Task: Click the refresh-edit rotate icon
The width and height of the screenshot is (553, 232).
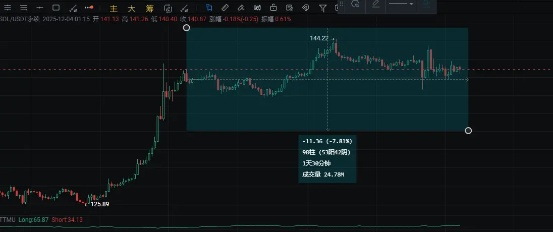Action: 168,9
